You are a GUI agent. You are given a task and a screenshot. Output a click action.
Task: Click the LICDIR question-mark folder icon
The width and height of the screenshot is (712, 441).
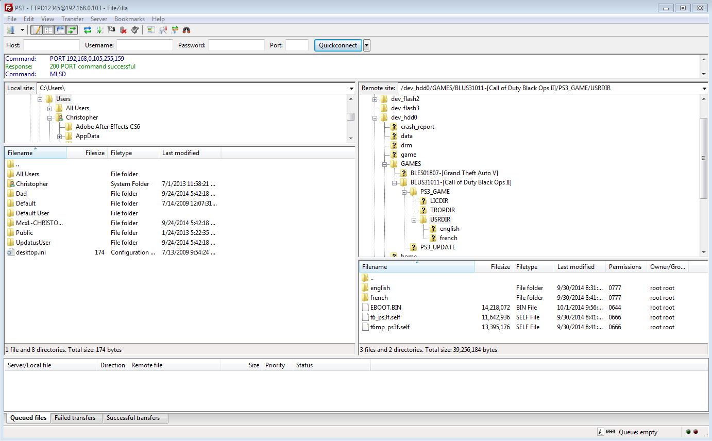coord(423,201)
